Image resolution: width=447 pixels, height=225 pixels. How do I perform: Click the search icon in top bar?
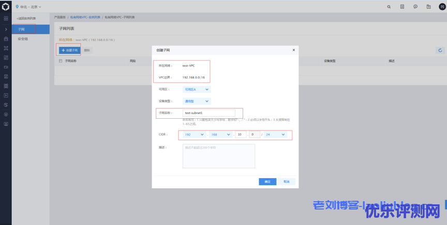[x=389, y=7]
